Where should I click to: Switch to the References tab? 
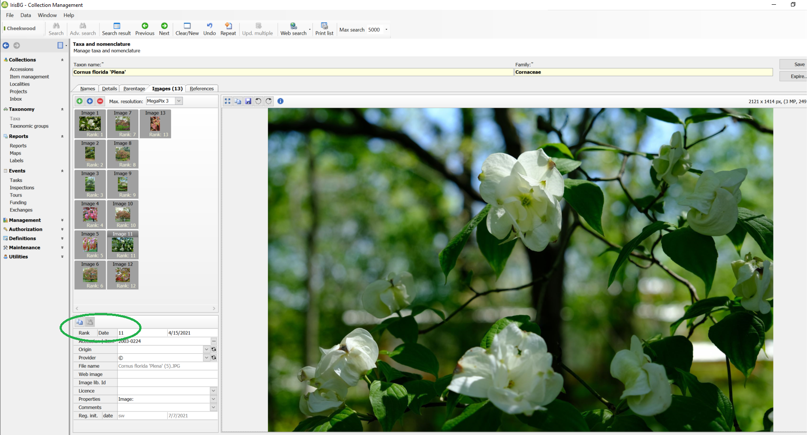pyautogui.click(x=201, y=89)
